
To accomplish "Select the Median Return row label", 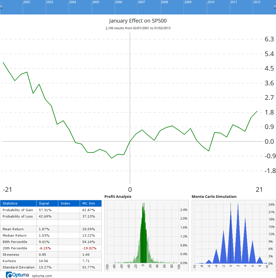I will pyautogui.click(x=14, y=235).
